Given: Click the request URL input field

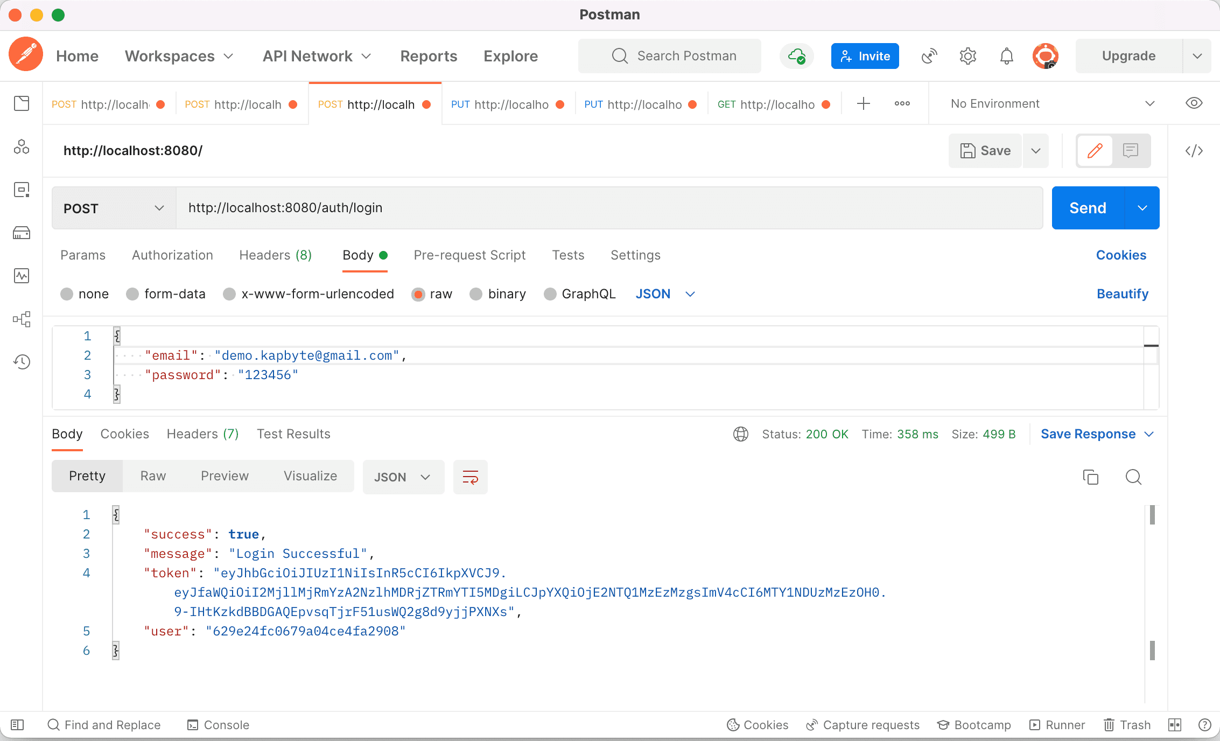Looking at the screenshot, I should [608, 208].
